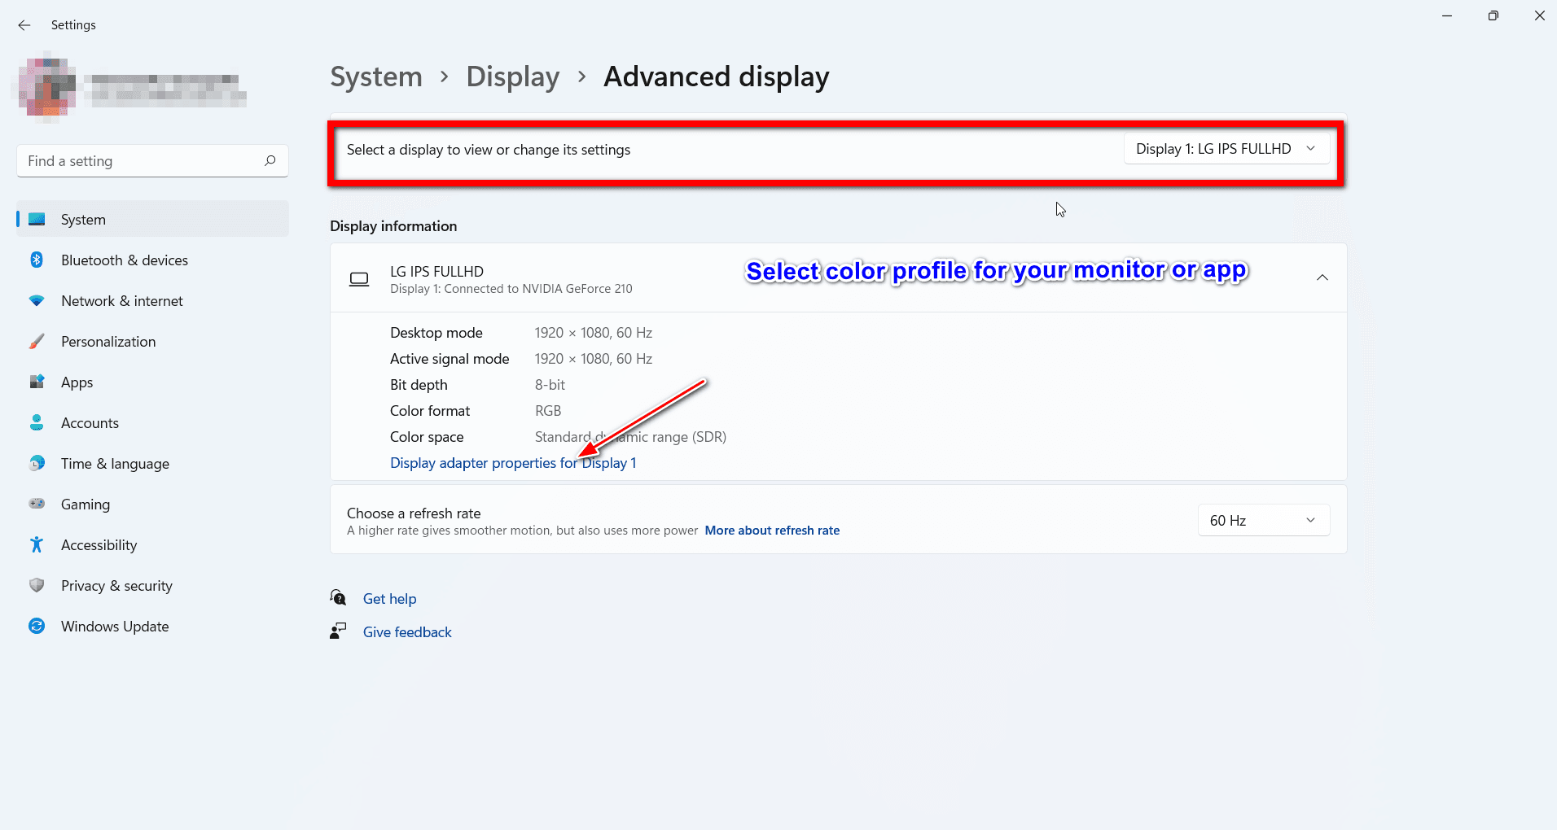Screen dimensions: 1557x830
Task: Click the Windows Update sync icon
Action: [37, 626]
